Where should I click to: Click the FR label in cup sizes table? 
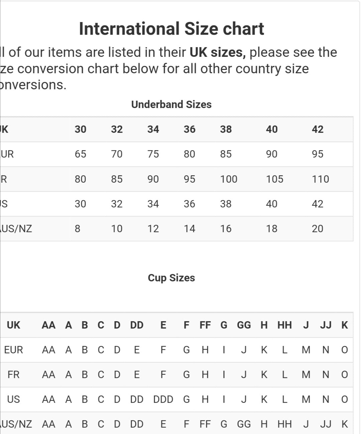tap(13, 374)
